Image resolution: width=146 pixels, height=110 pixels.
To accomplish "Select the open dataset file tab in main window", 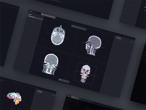I will pyautogui.click(x=48, y=16).
